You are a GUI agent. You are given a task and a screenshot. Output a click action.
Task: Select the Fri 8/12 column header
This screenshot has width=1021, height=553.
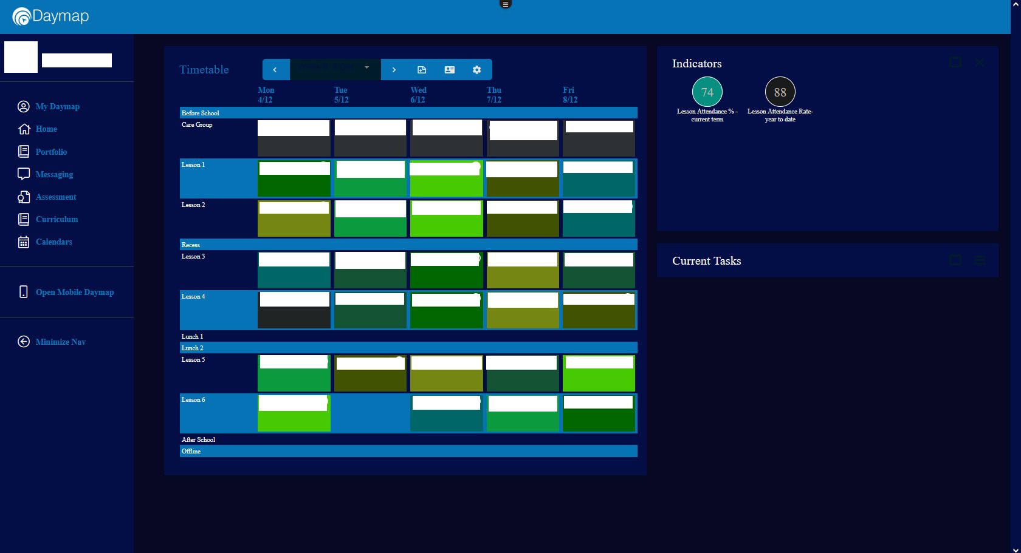pos(570,95)
